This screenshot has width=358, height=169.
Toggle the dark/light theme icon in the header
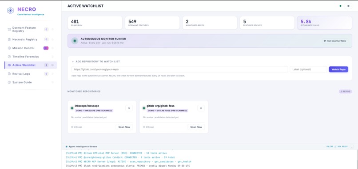[348, 6]
